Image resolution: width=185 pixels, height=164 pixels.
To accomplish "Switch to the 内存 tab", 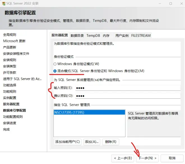I will click(106, 35).
